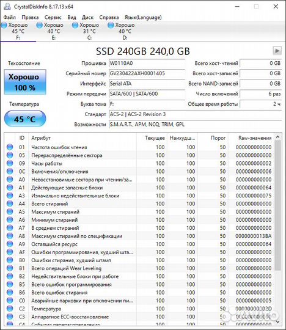The image size is (286, 330).
Task: Click the attribute list scrollbar thumb
Action: (x=277, y=205)
